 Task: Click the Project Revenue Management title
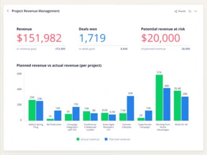coord(36,11)
